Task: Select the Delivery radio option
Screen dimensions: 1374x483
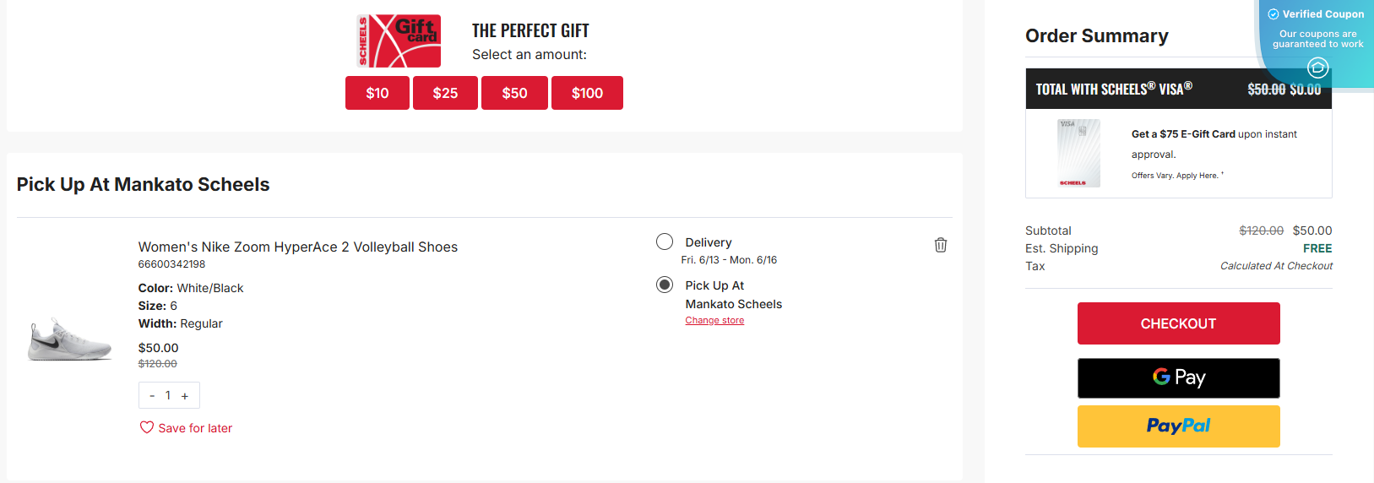Action: 665,242
